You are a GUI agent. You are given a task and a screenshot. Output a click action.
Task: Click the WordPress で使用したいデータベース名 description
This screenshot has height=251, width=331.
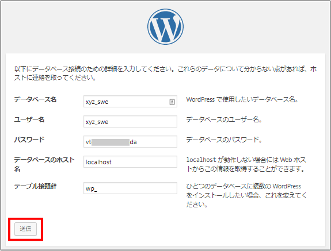pos(242,99)
